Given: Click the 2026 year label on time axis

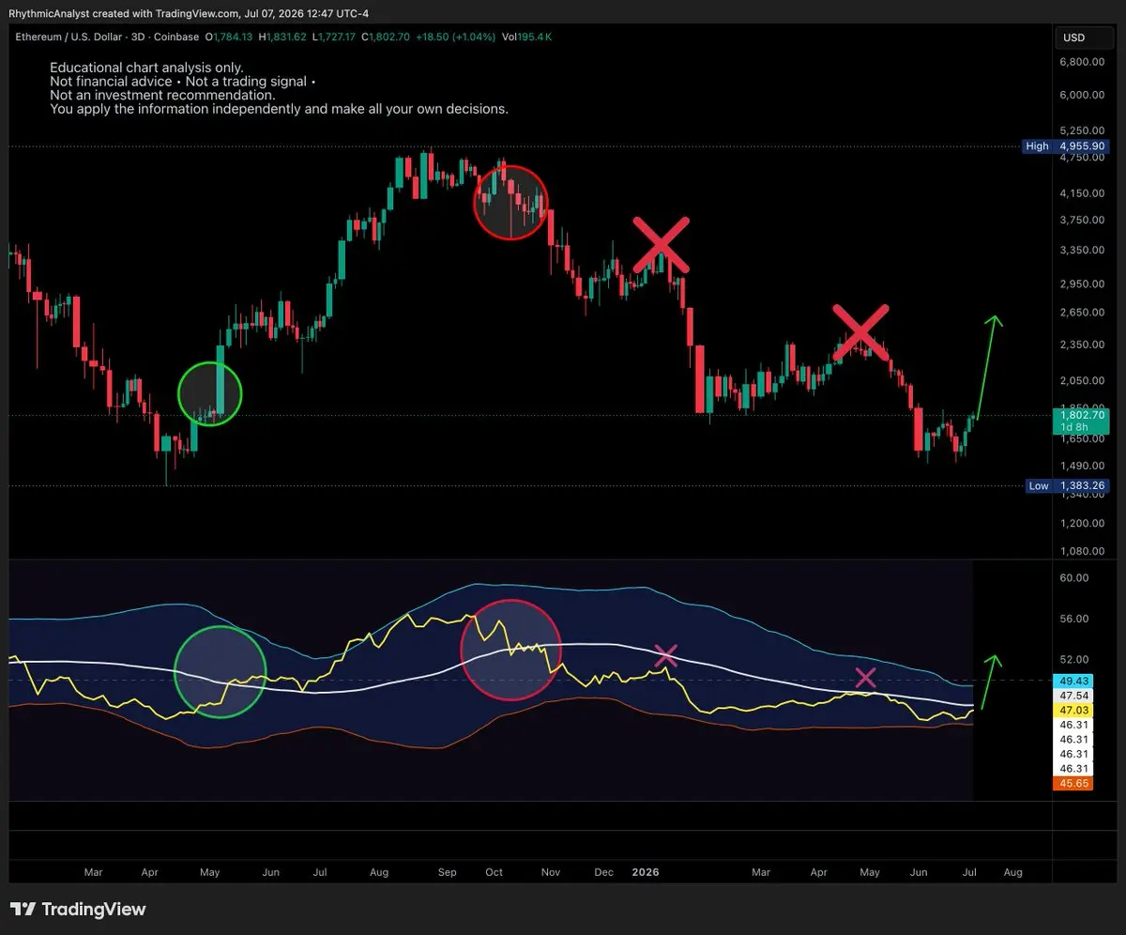Looking at the screenshot, I should click(646, 872).
